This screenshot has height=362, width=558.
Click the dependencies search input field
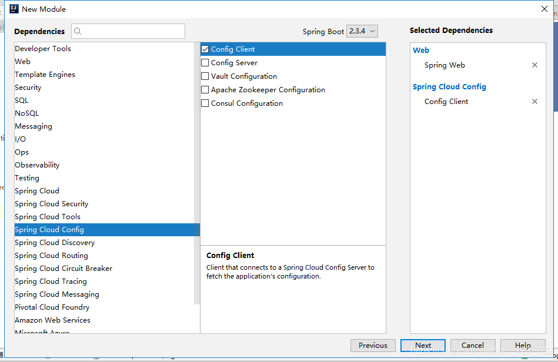(128, 31)
